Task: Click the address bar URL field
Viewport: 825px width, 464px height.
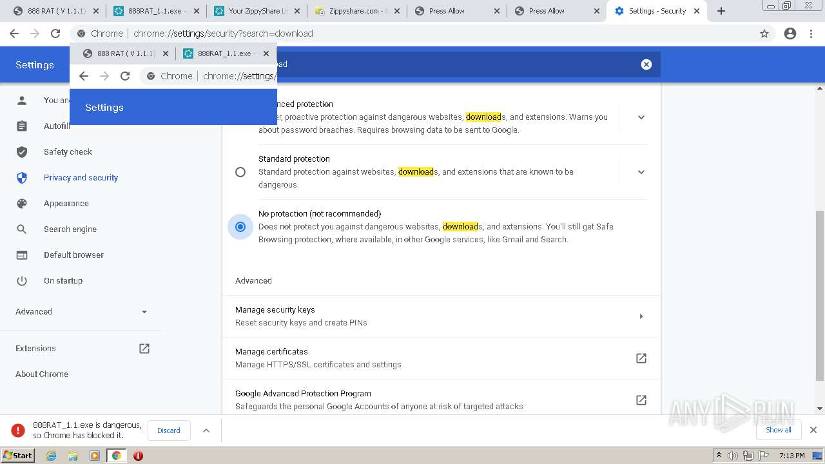Action: tap(422, 34)
